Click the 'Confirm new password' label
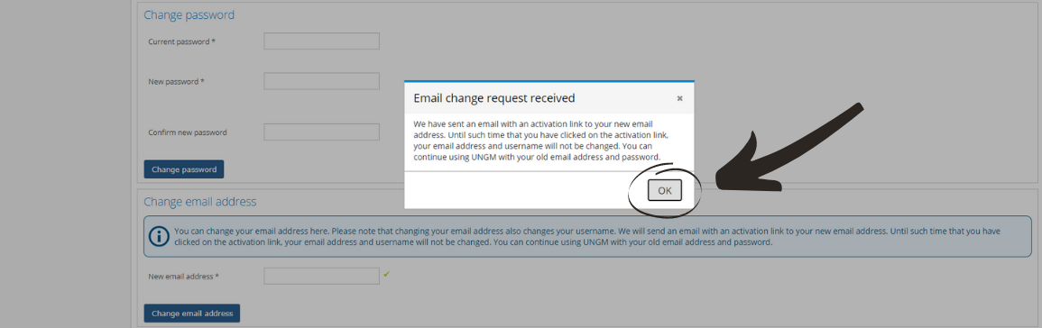This screenshot has height=328, width=1042. click(x=188, y=132)
